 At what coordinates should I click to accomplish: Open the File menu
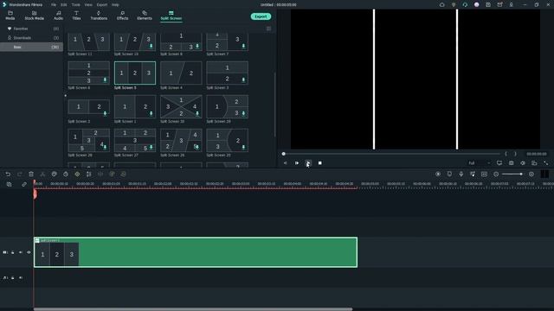[x=54, y=5]
